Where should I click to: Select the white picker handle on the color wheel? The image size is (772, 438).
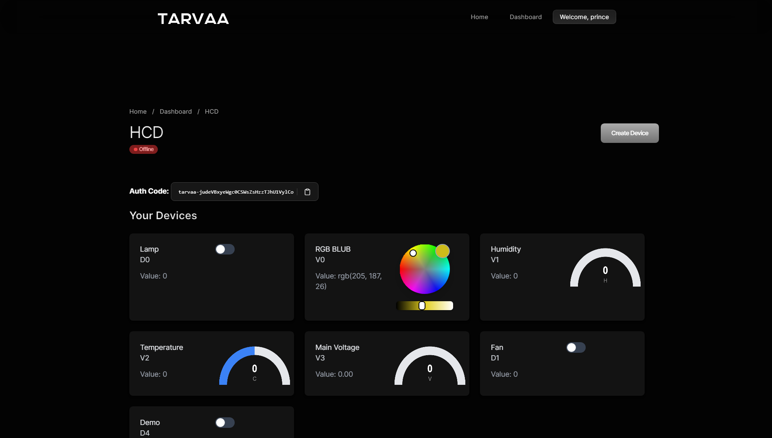point(413,253)
